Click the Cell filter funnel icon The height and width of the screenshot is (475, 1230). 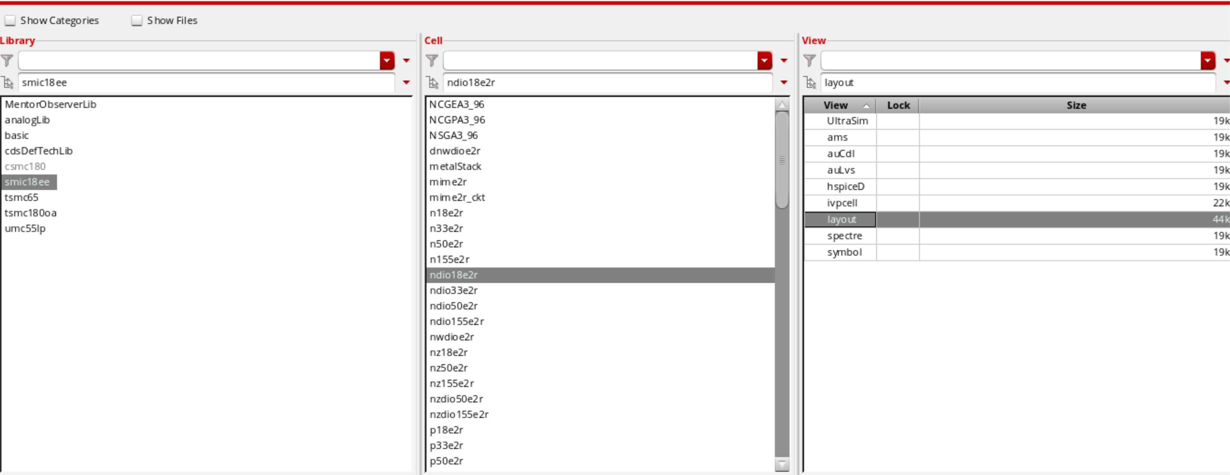(x=432, y=61)
